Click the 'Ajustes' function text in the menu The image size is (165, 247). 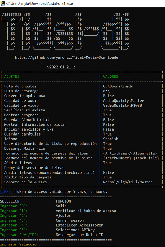tap(63, 216)
